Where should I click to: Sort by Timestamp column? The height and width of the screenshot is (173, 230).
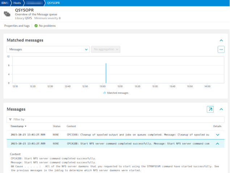[x=18, y=126]
